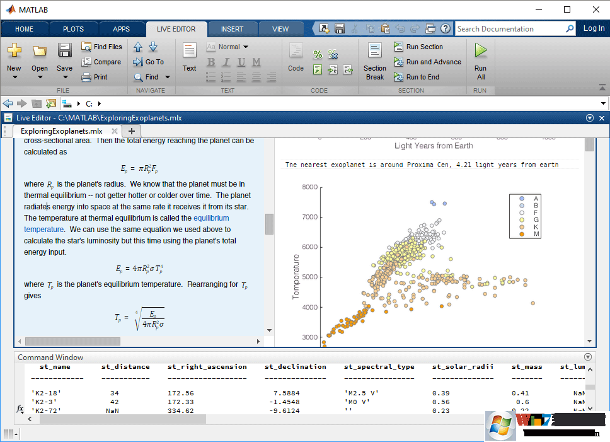Click the Uncomment code icon
Image resolution: width=610 pixels, height=442 pixels.
332,54
